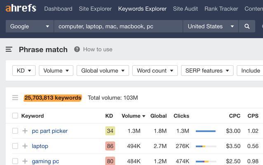Click the clicks bar for gaming pc
This screenshot has width=263, height=165.
point(206,161)
